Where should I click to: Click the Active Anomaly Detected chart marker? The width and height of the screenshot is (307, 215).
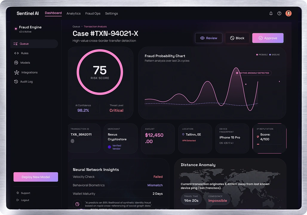237,73
